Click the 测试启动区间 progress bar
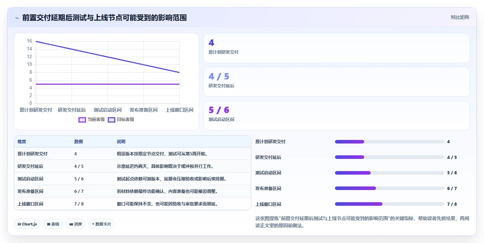484x243 pixels. click(x=389, y=173)
